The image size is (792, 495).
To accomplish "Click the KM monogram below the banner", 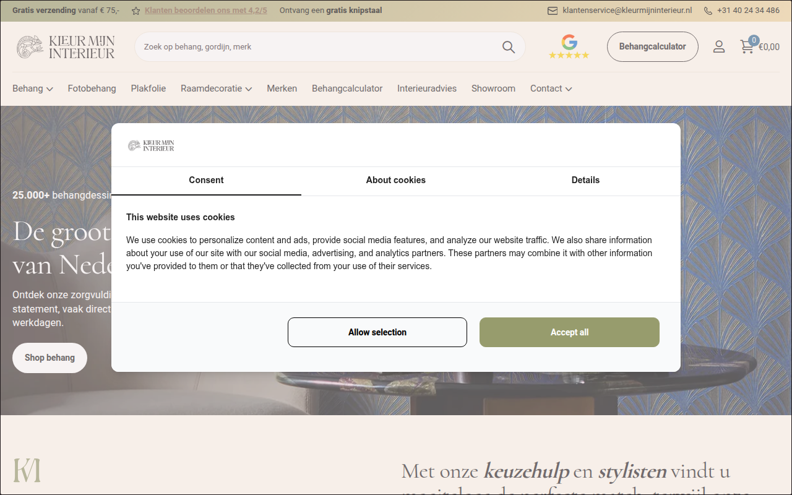I will pos(27,470).
